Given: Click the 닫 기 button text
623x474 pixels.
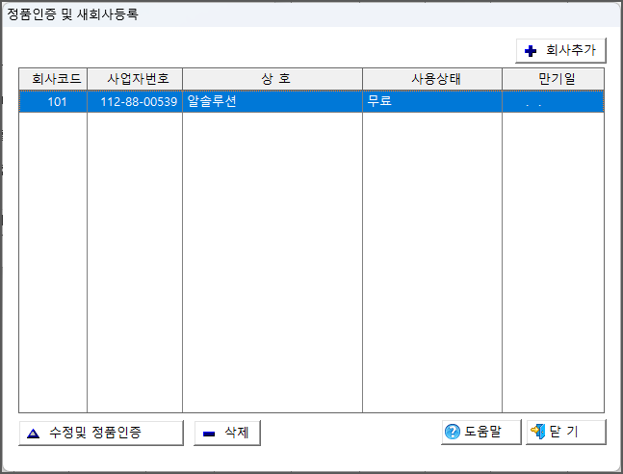Looking at the screenshot, I should (564, 431).
